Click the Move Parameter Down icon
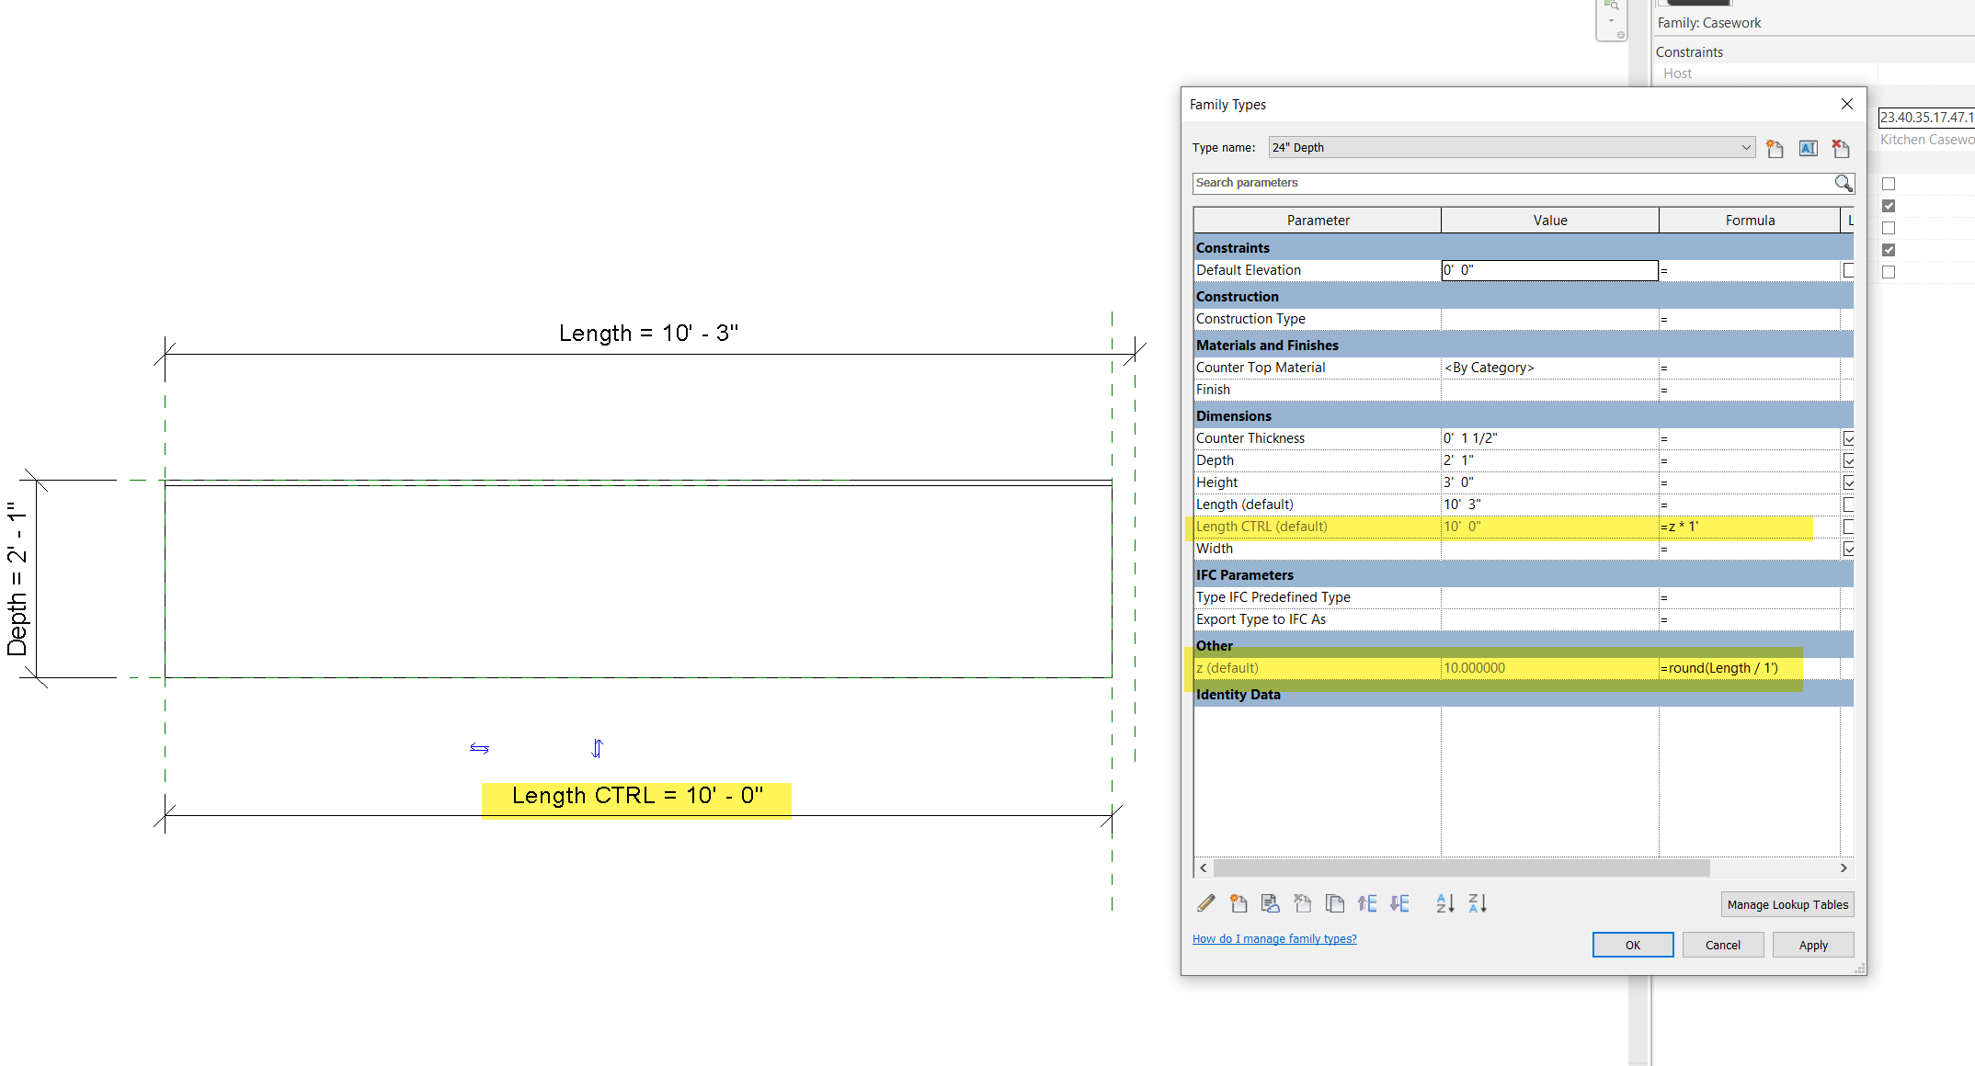 1399,903
